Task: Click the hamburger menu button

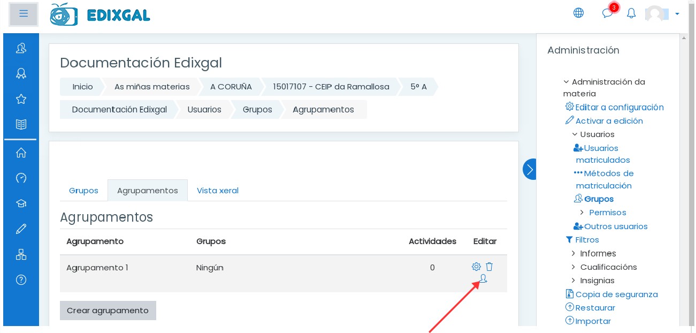Action: coord(24,14)
